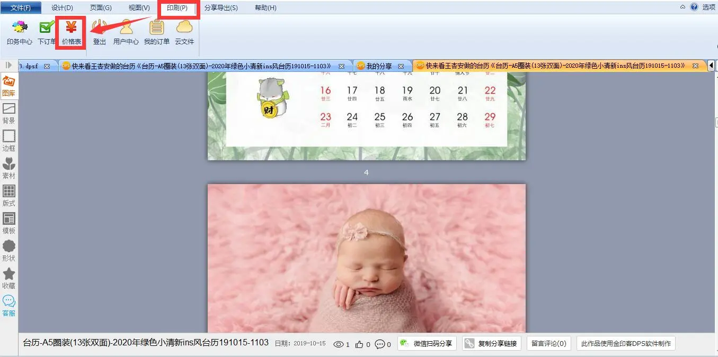
Task: Open the 形状 shapes panel
Action: pyautogui.click(x=9, y=252)
